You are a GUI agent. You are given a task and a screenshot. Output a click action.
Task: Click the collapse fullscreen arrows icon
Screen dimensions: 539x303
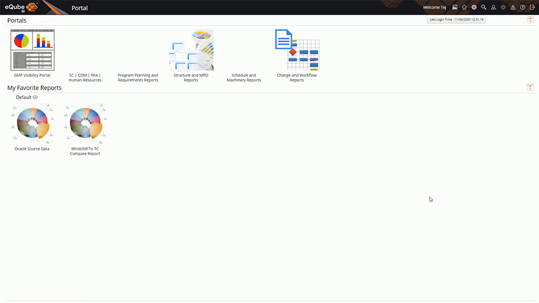[503, 8]
